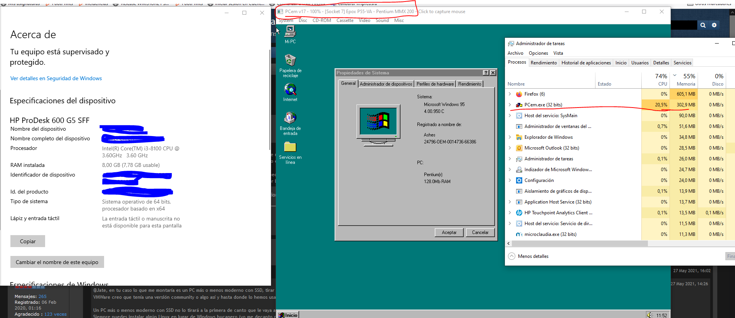Screen dimensions: 735x318
Task: Expand the Administrador de tareas process row
Action: point(510,159)
